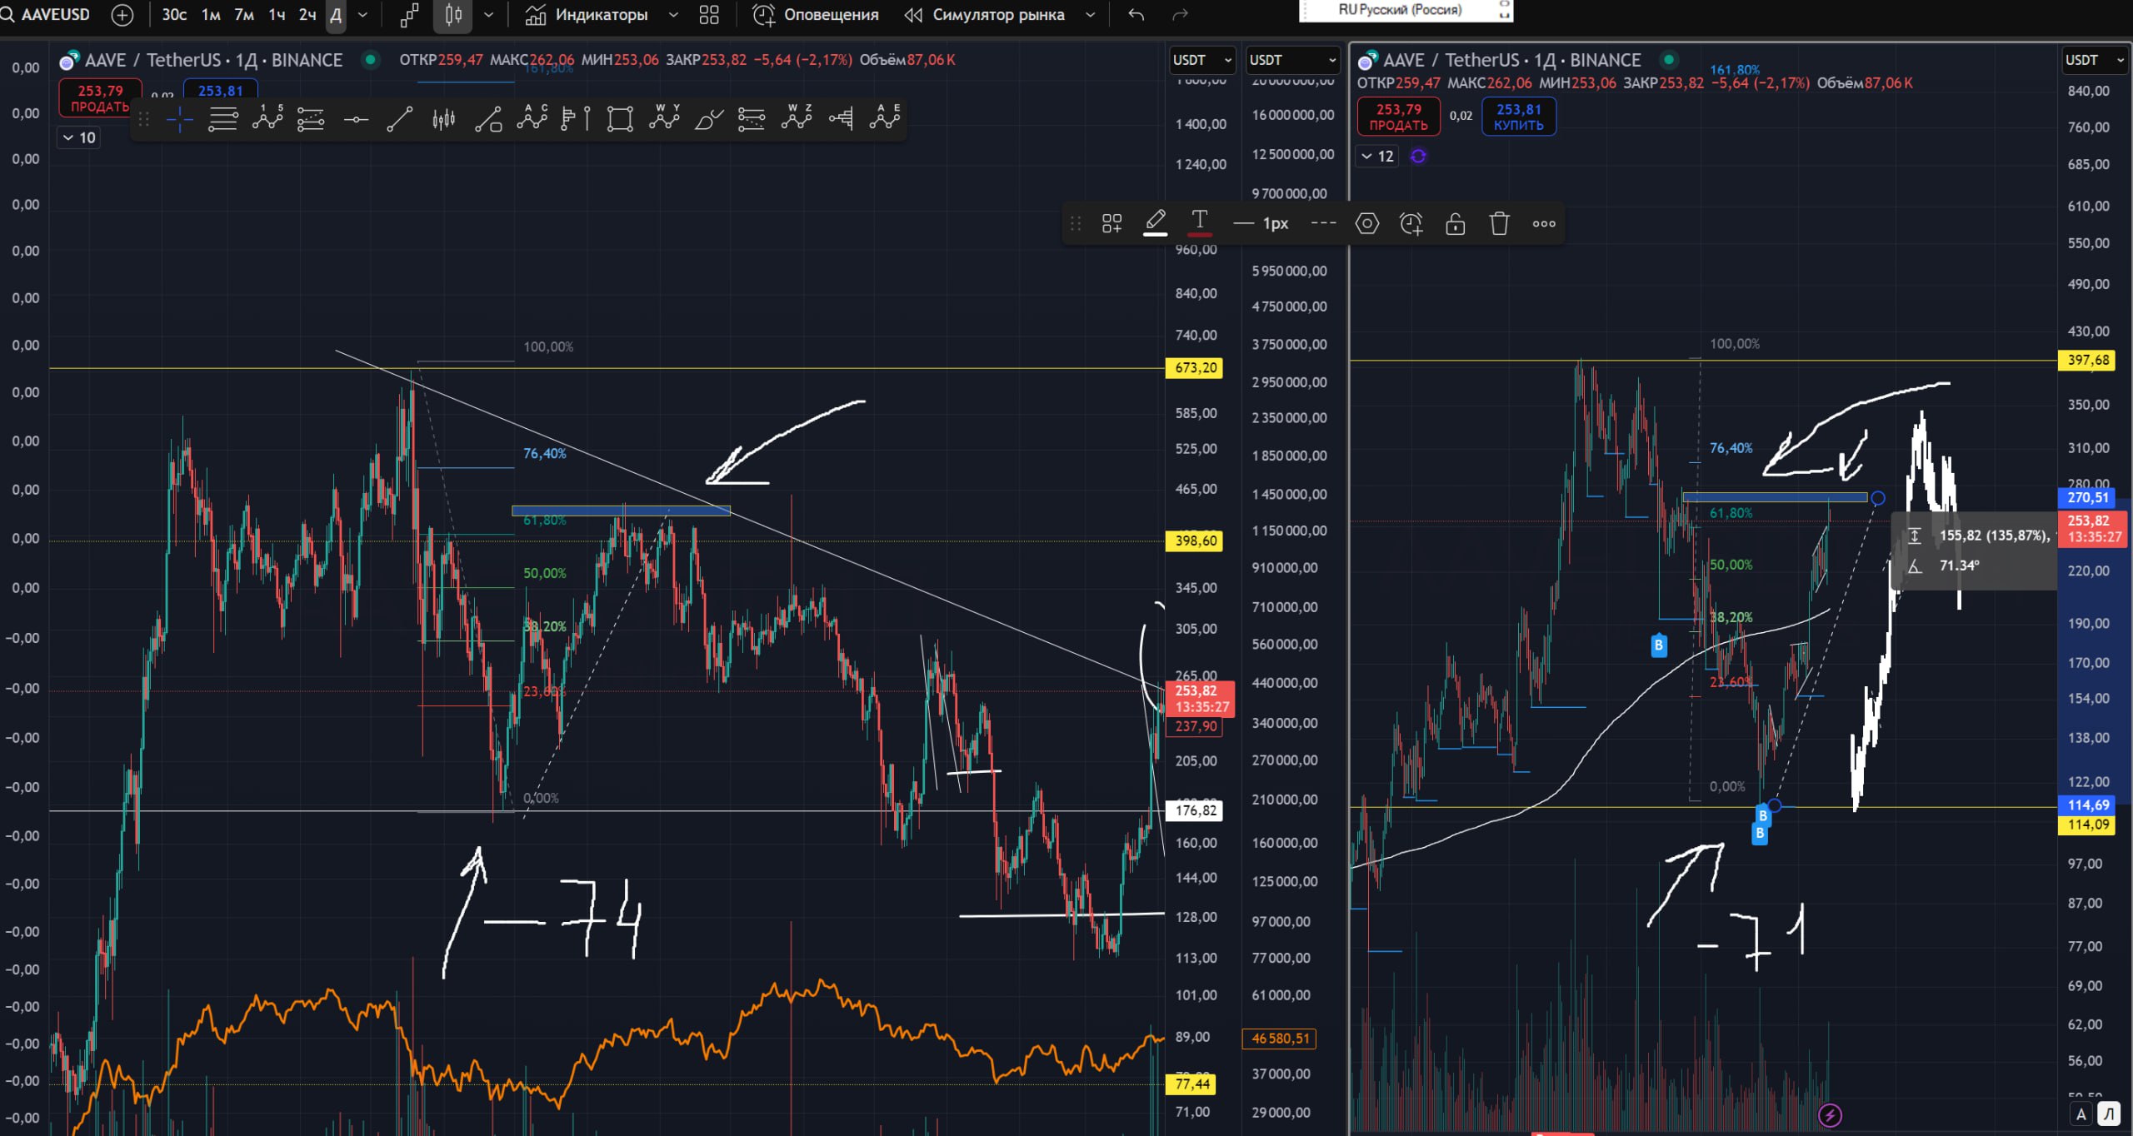This screenshot has width=2133, height=1136.
Task: Expand the market simulator dropdown arrow
Action: pos(1090,15)
